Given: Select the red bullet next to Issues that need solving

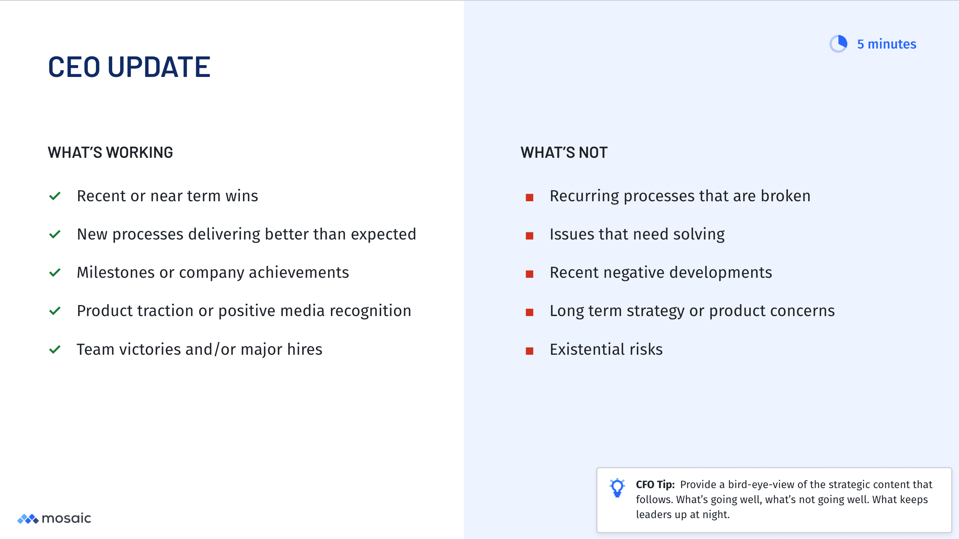Looking at the screenshot, I should pyautogui.click(x=530, y=236).
